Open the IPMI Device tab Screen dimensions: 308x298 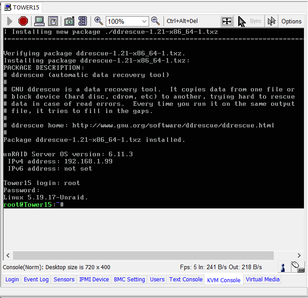click(x=94, y=280)
